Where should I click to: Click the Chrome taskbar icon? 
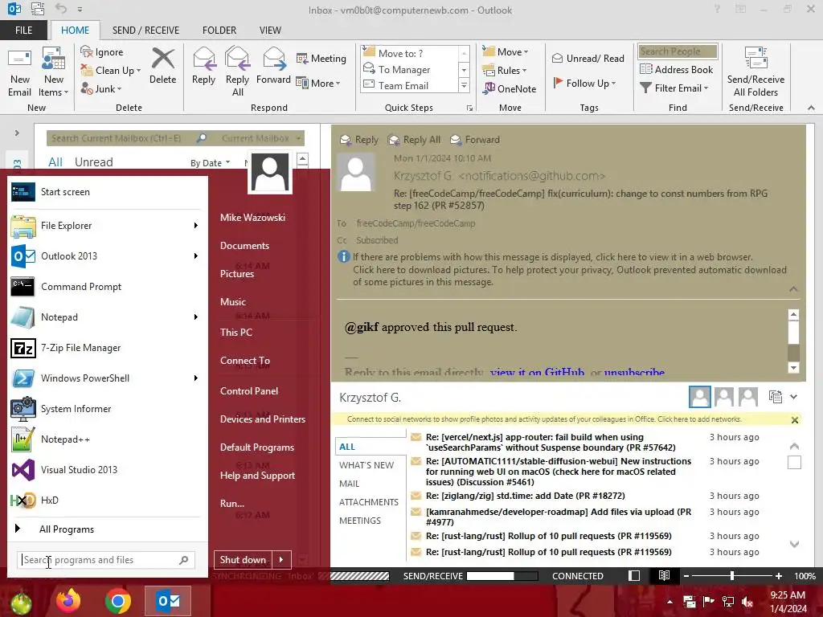[x=117, y=601]
